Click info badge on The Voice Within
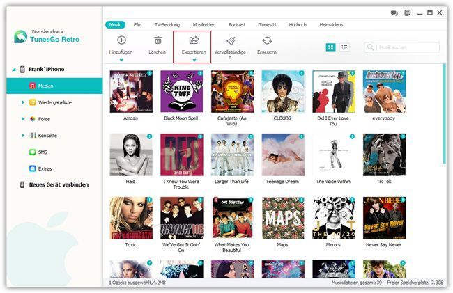 click(x=352, y=136)
